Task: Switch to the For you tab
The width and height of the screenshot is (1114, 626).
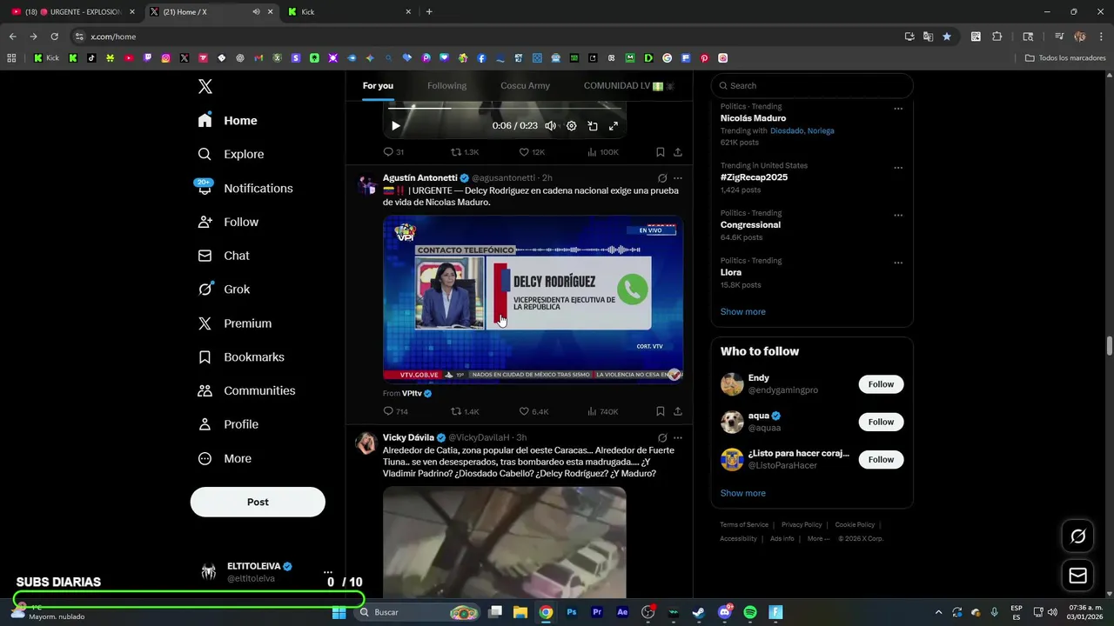Action: pos(378,85)
